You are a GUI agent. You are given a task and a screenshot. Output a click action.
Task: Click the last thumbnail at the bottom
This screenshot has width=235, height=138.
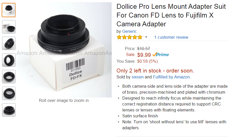click(x=9, y=110)
